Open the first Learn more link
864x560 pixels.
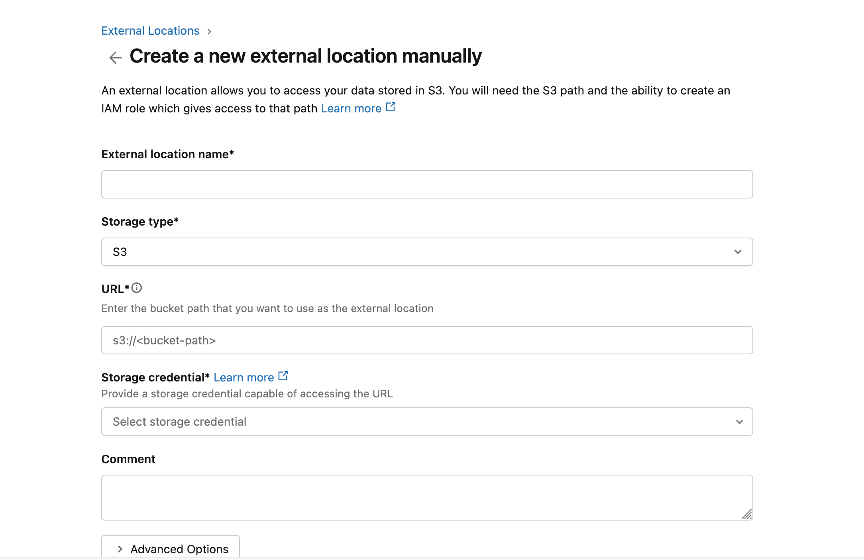351,108
